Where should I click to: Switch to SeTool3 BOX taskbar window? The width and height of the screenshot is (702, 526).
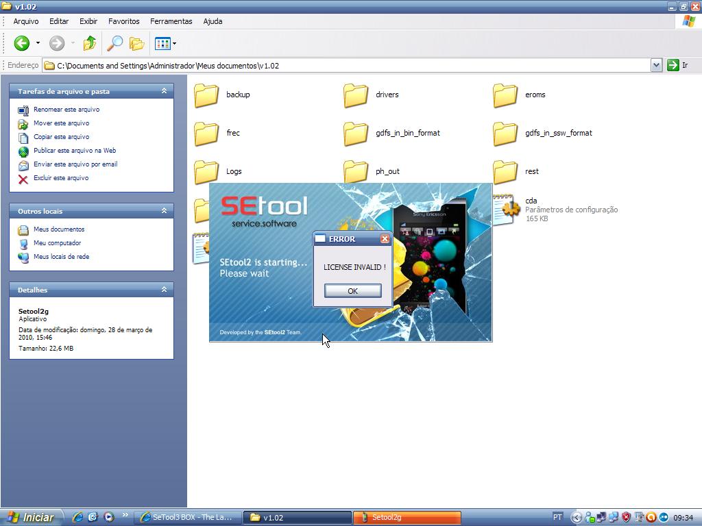[x=188, y=518]
